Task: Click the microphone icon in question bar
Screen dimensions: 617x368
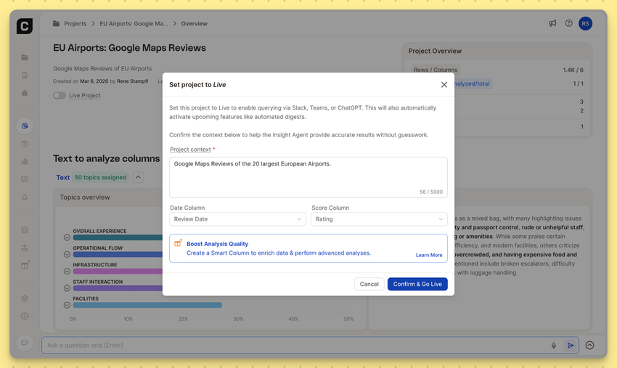Action: click(554, 345)
